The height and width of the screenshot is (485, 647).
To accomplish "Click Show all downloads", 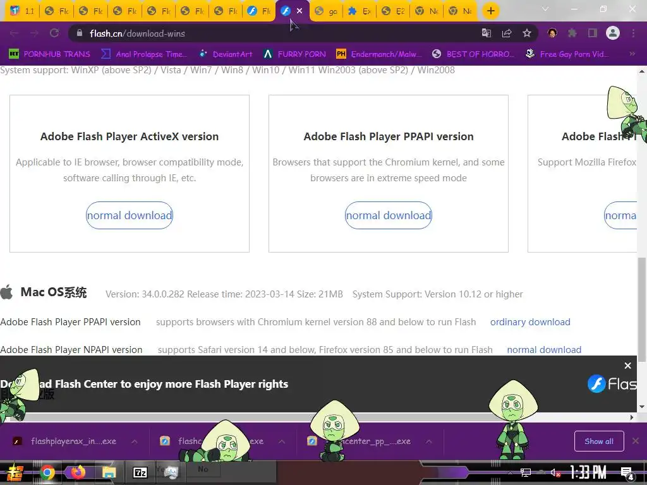I will click(x=599, y=441).
